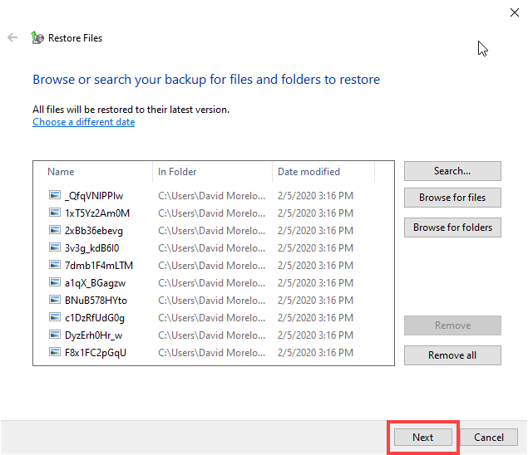Image resolution: width=528 pixels, height=455 pixels.
Task: Click the Remove all button
Action: (452, 355)
